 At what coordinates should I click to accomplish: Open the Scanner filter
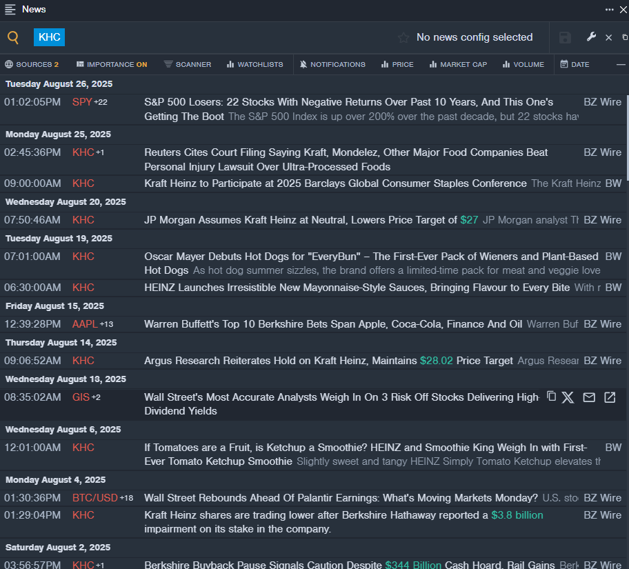188,65
